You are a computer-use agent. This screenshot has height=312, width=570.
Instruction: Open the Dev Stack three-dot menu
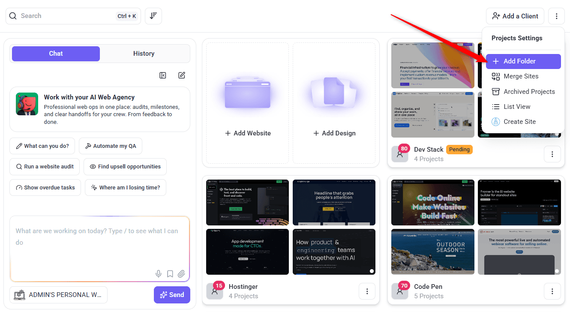click(552, 154)
